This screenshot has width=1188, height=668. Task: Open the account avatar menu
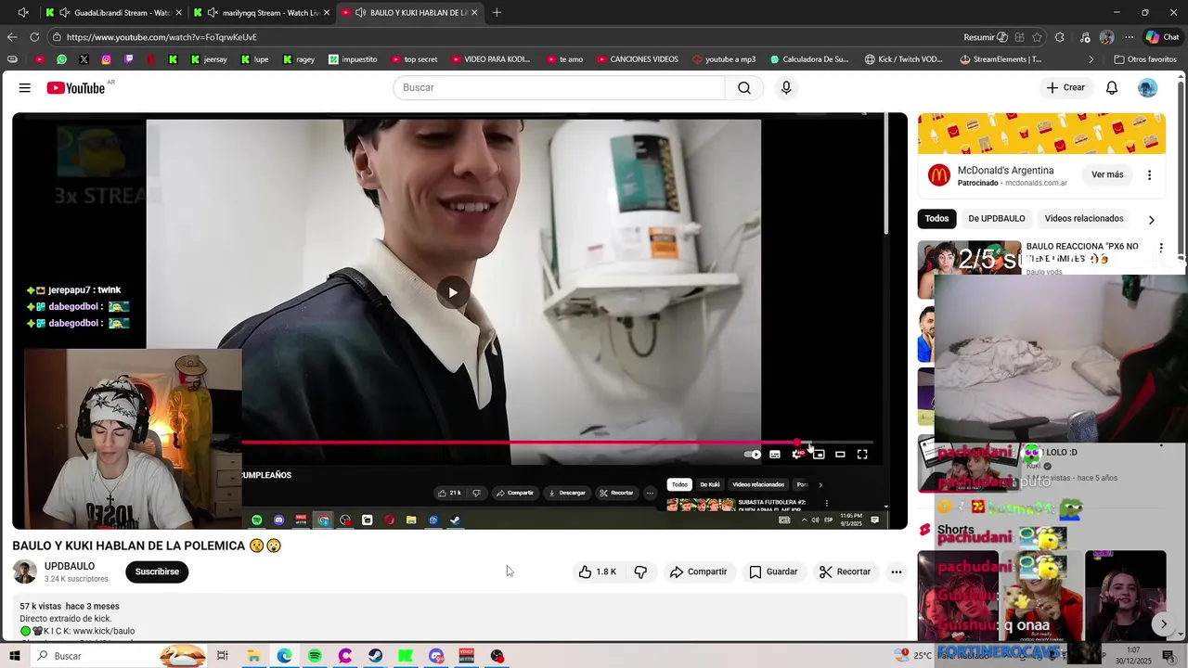coord(1148,88)
